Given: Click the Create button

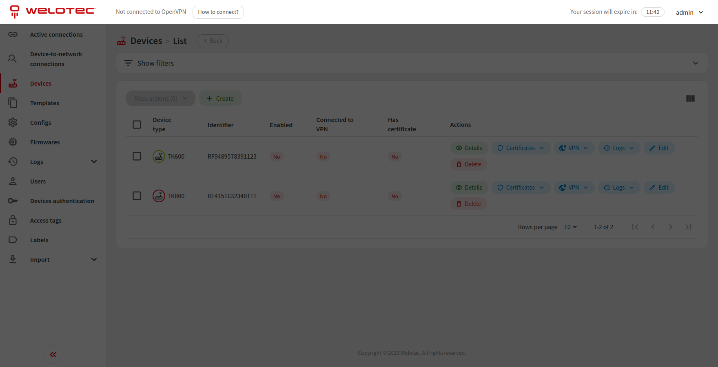Looking at the screenshot, I should click(x=220, y=99).
